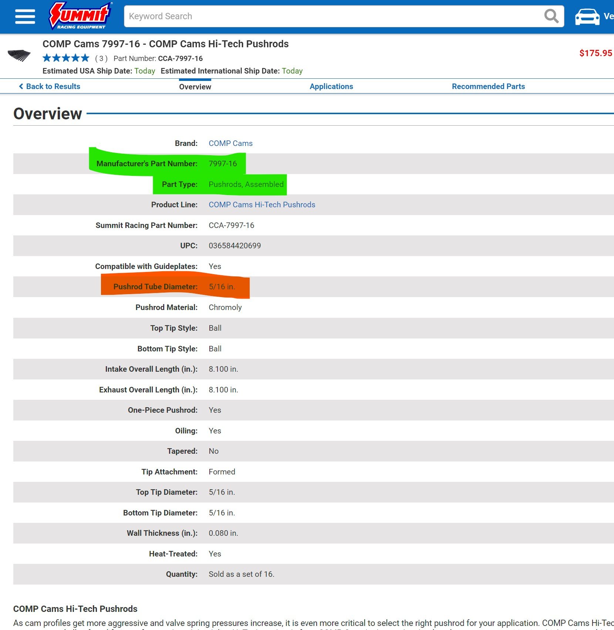Click the (3) review count

click(x=101, y=58)
